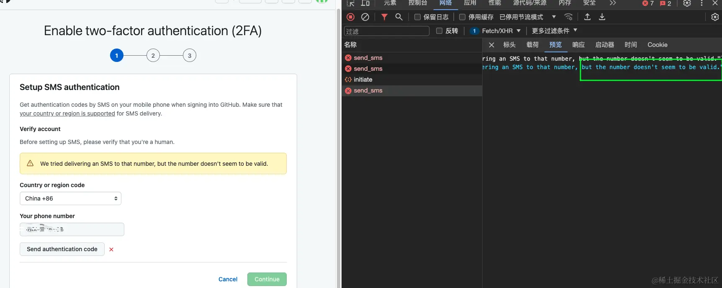Export HAR file download icon

602,17
